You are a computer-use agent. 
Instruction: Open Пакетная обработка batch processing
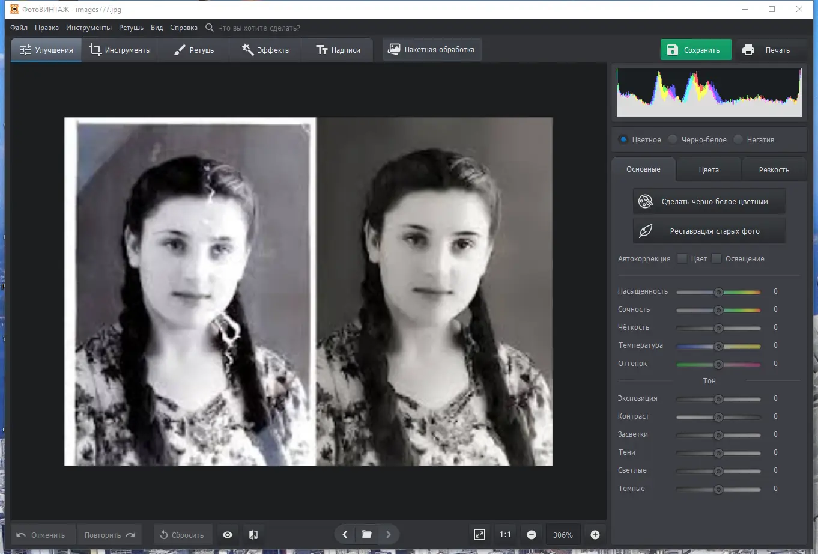432,50
